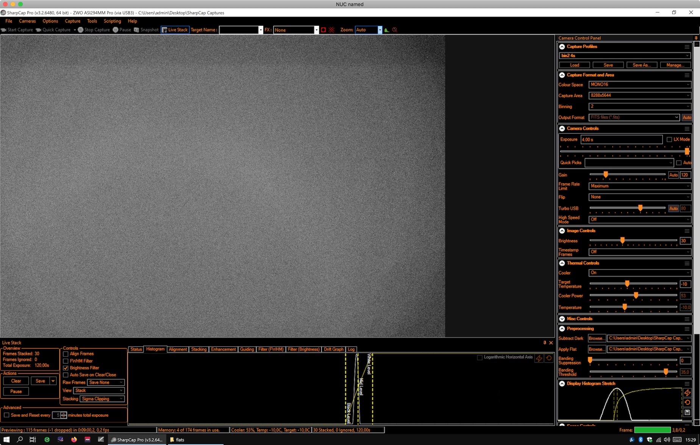The image size is (700, 445).
Task: Enable Logarithmic Horizontal Axis checkbox
Action: pos(480,357)
